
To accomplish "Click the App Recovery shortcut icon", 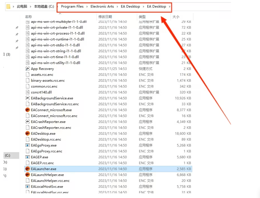I will pyautogui.click(x=28, y=69).
